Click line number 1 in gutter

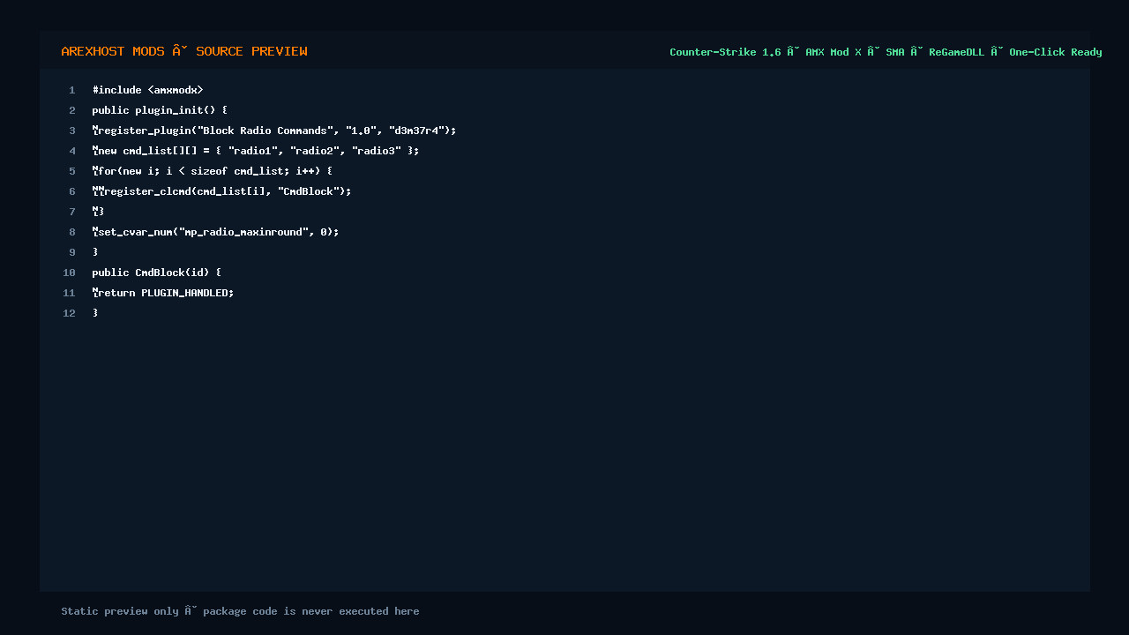[72, 90]
